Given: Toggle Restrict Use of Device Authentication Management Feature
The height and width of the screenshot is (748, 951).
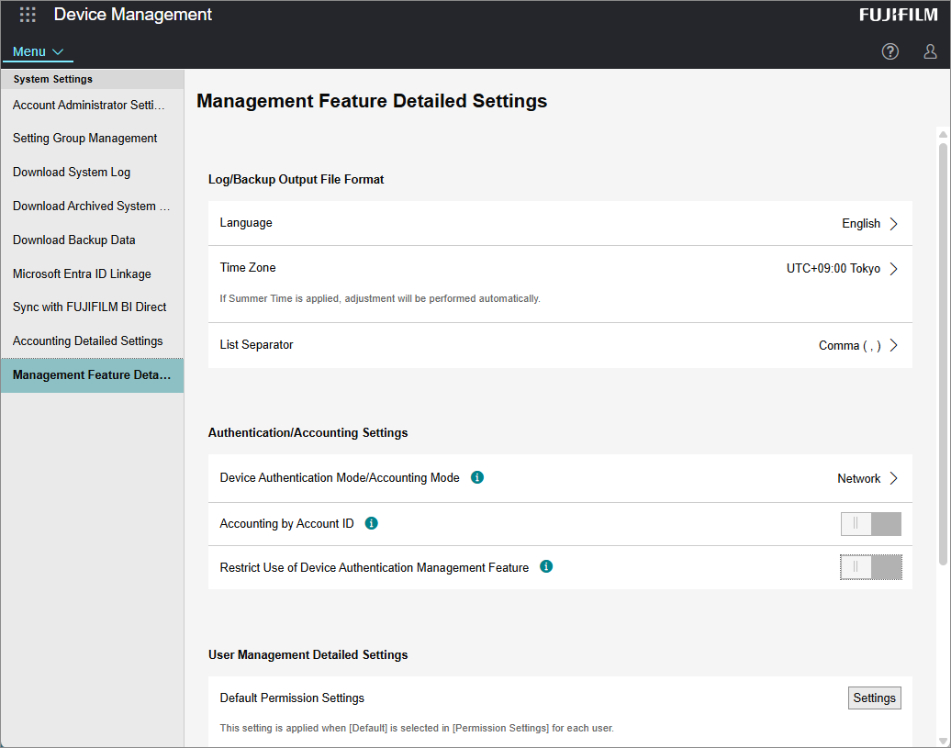Looking at the screenshot, I should pos(870,567).
